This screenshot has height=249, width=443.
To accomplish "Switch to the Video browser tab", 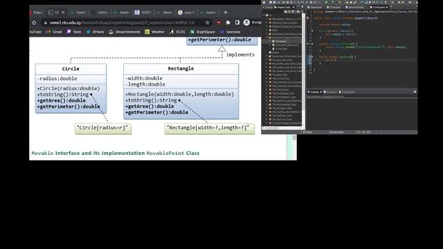I will pos(36,12).
